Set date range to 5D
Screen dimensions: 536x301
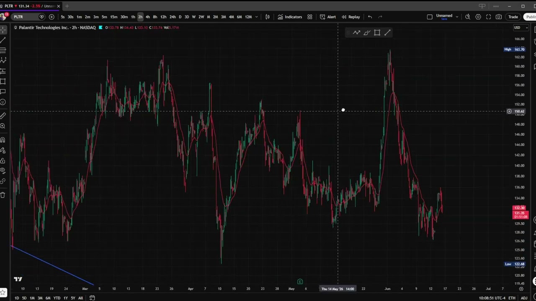[24, 298]
